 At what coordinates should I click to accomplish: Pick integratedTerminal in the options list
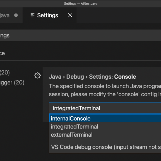[x=74, y=127]
